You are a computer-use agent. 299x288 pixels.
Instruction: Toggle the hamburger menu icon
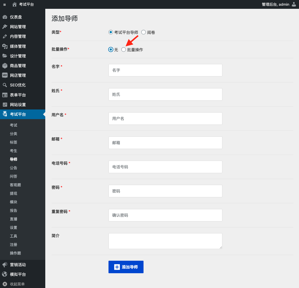[5, 5]
